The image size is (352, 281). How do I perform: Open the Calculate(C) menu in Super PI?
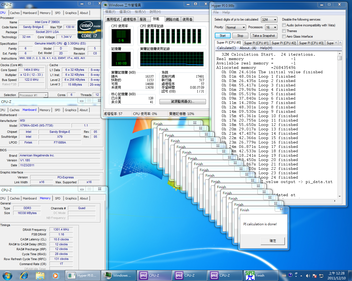click(227, 48)
